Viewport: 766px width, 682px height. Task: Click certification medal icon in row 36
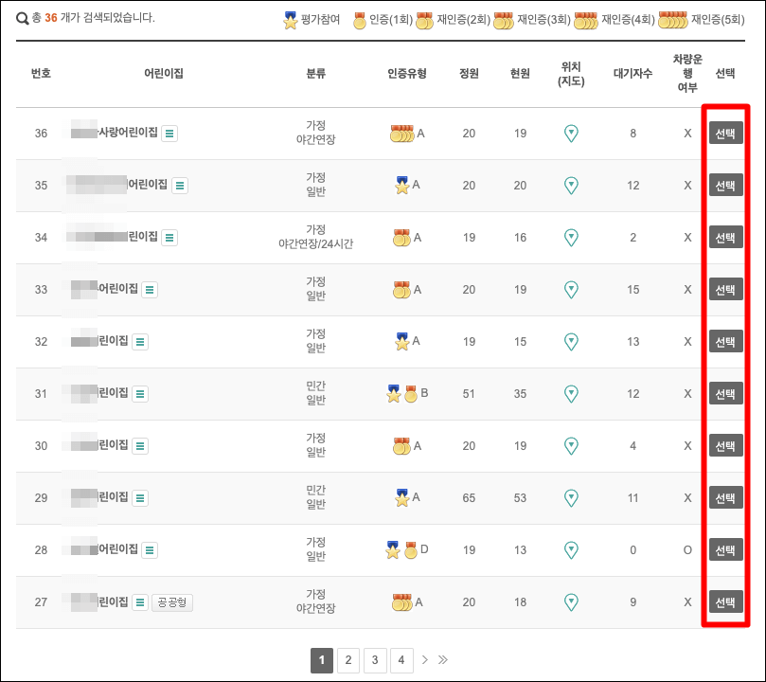[402, 134]
